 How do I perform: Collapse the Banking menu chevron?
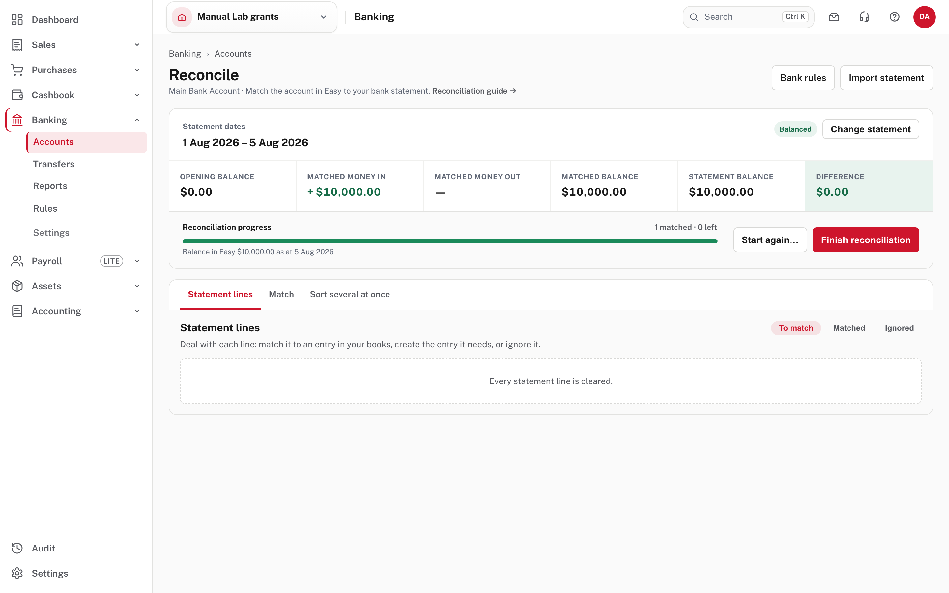click(x=137, y=120)
